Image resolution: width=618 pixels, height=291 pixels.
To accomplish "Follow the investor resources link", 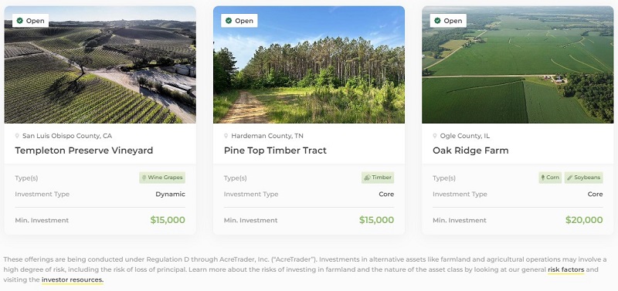I will (73, 280).
